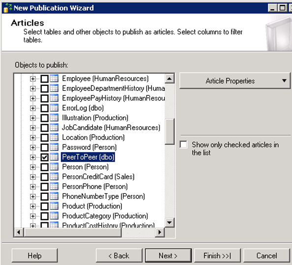Expand the PeerToPeer (dbo) tree node
292x265 pixels.
pos(32,158)
